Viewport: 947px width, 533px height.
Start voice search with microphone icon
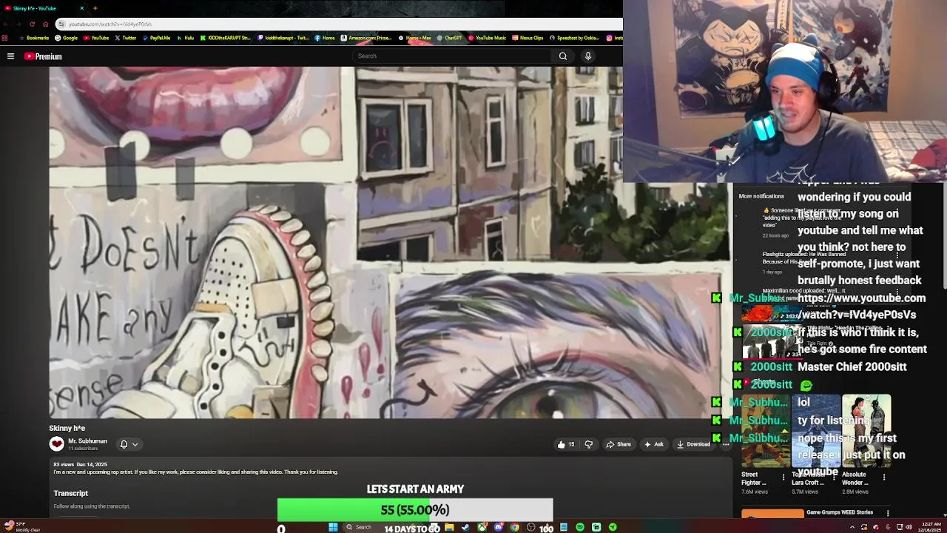pos(588,56)
